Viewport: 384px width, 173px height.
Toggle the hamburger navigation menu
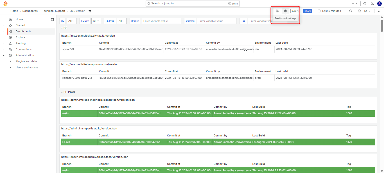[5, 11]
